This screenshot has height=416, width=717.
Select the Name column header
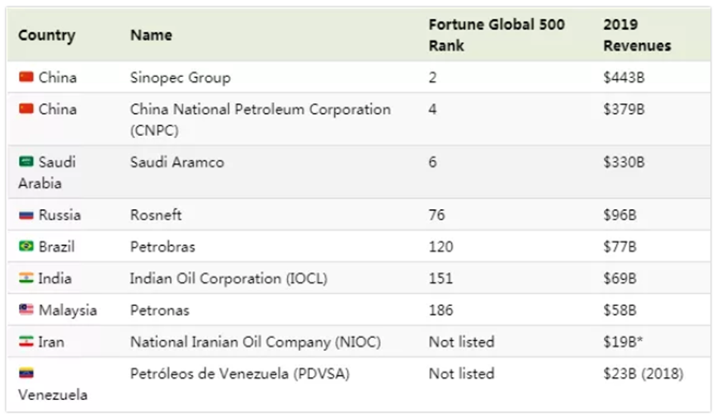coord(151,35)
